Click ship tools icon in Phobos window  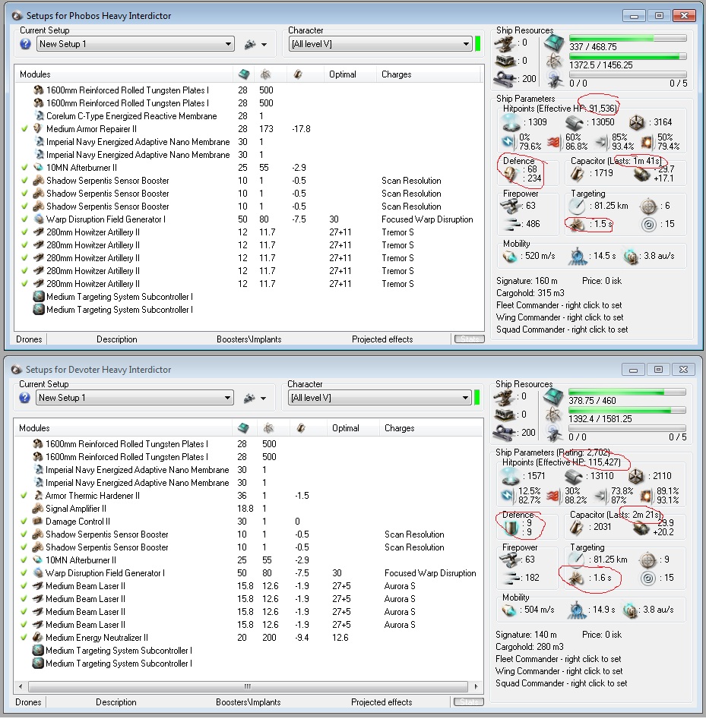point(250,44)
